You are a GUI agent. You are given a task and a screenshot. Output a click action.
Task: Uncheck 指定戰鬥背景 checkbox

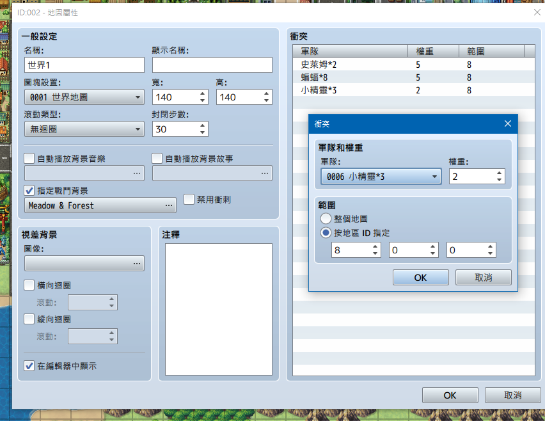point(29,191)
